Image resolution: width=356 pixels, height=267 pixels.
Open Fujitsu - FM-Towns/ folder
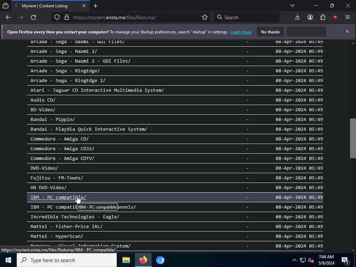point(57,178)
